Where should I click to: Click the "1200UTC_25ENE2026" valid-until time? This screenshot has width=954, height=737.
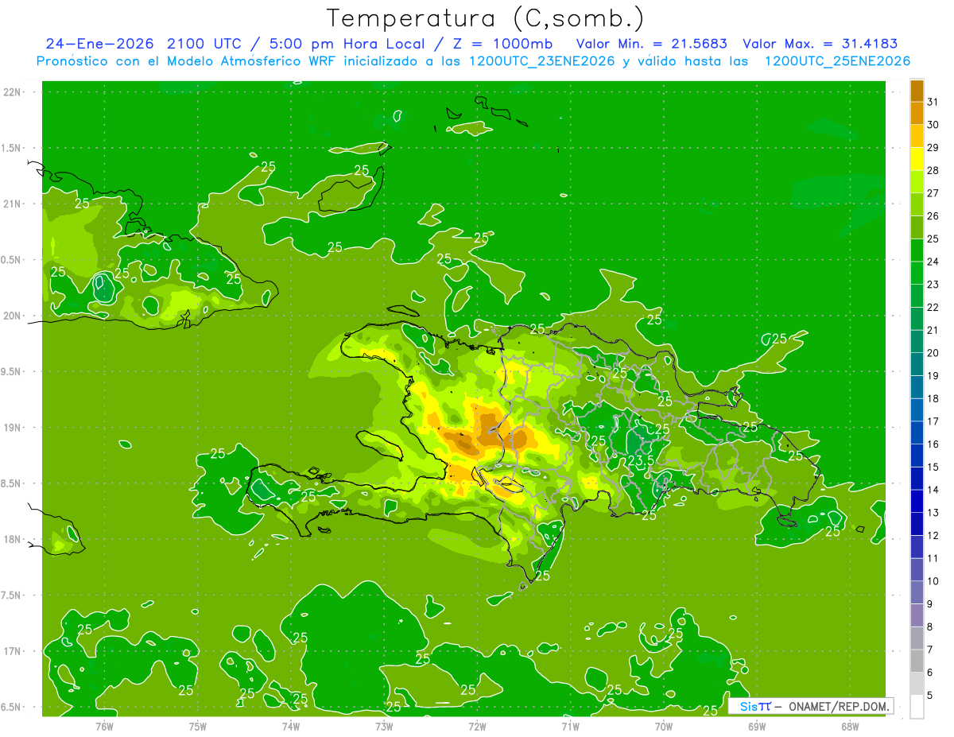coord(837,61)
